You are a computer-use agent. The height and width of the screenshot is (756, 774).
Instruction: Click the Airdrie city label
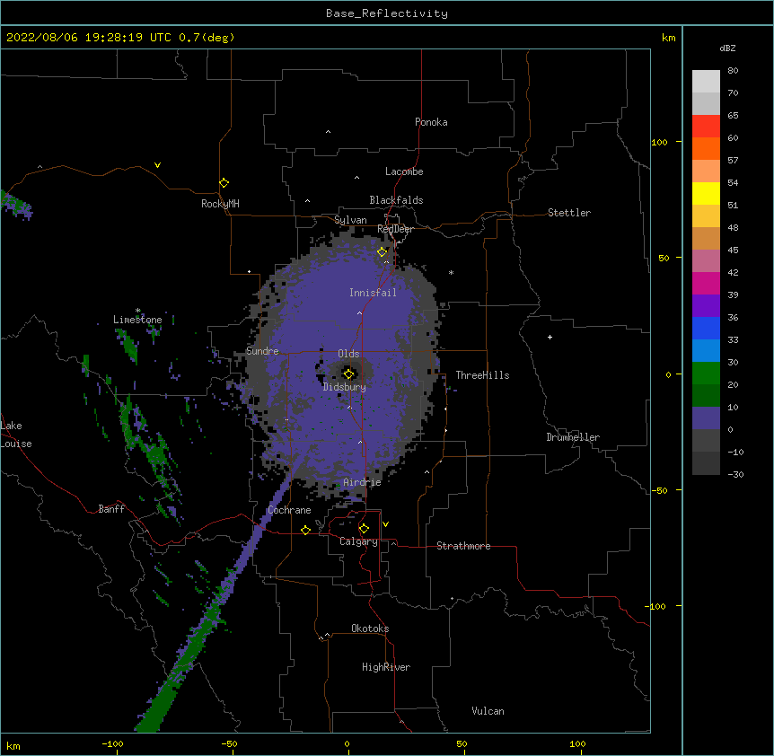click(x=363, y=482)
